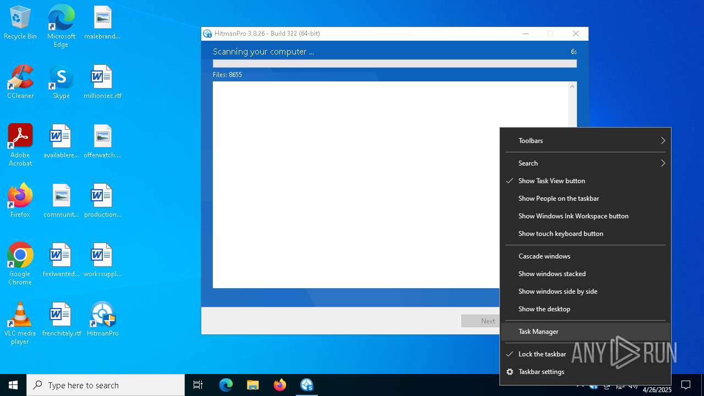The height and width of the screenshot is (396, 704).
Task: Enable Show Windows Ink Workspace button
Action: pos(585,216)
